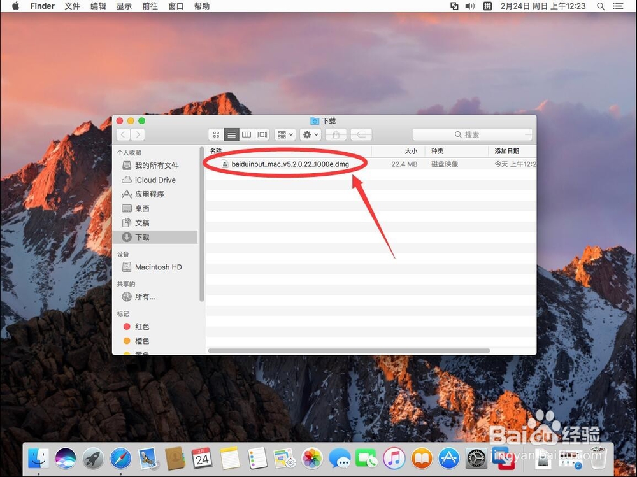637x477 pixels.
Task: Open Safari from the Dock
Action: pos(121,459)
